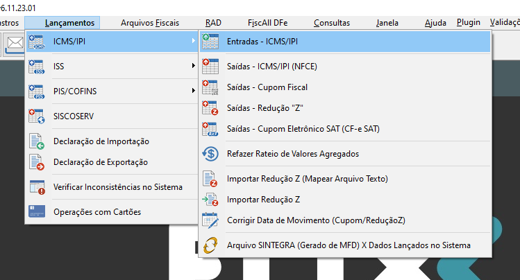Open the Plugin menu
Image resolution: width=520 pixels, height=280 pixels.
point(468,22)
